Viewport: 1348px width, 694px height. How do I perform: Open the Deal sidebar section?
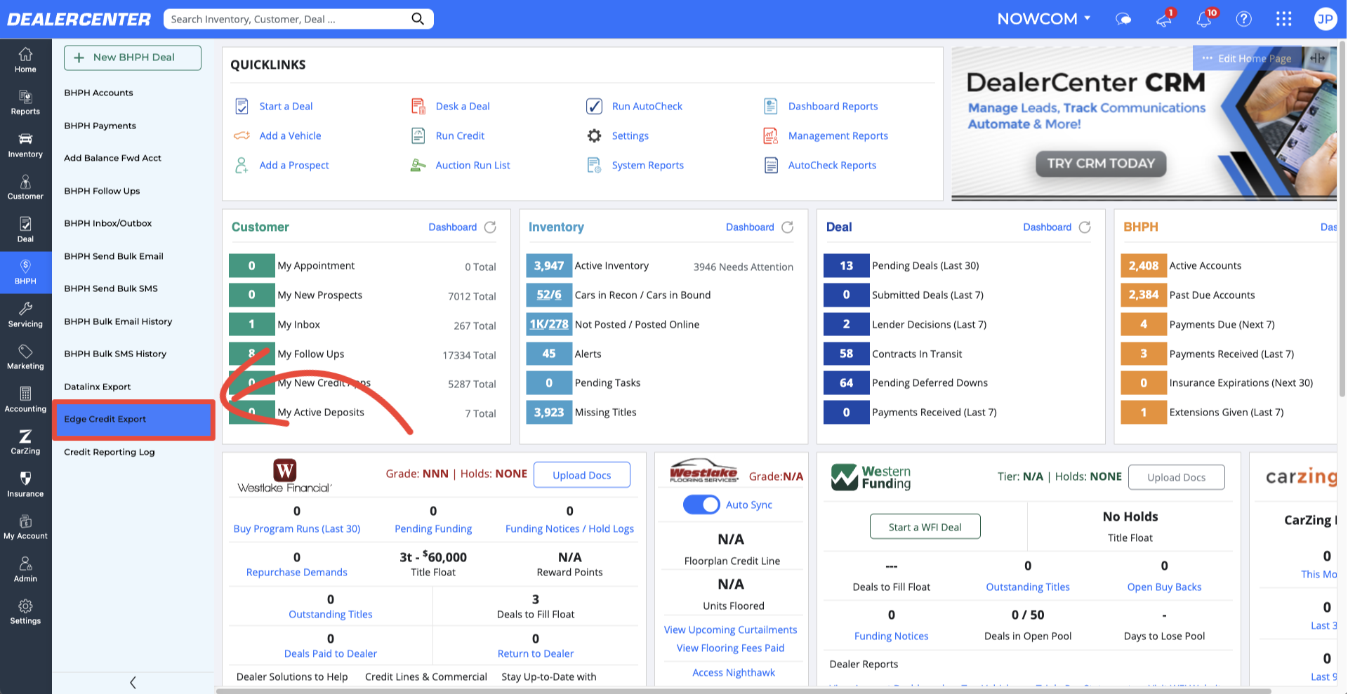pos(25,230)
